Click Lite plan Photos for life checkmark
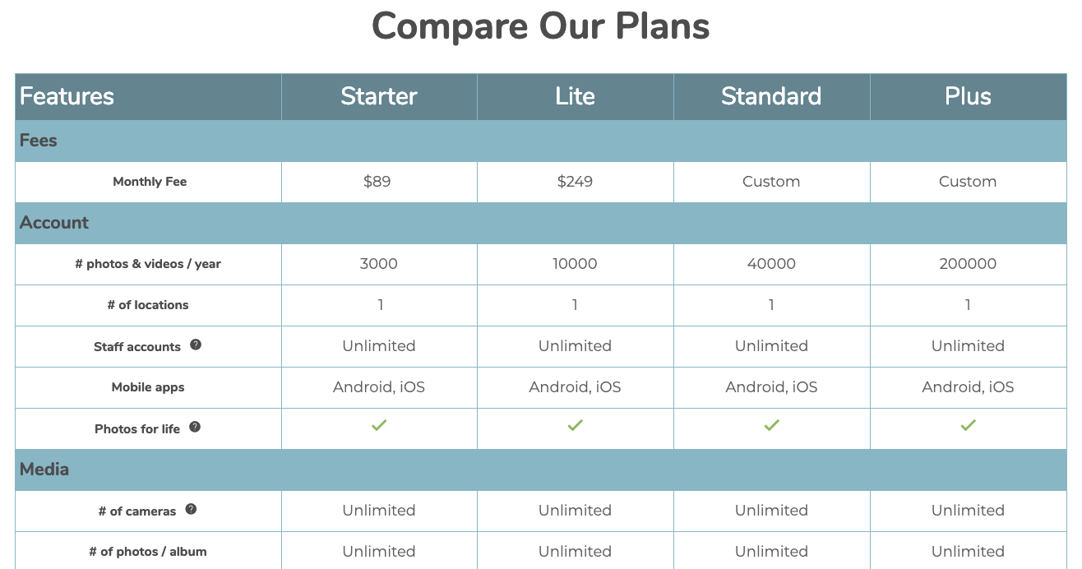 pos(575,425)
